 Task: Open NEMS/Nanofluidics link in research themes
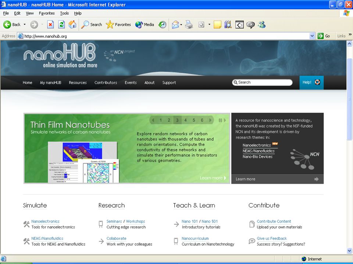258,151
